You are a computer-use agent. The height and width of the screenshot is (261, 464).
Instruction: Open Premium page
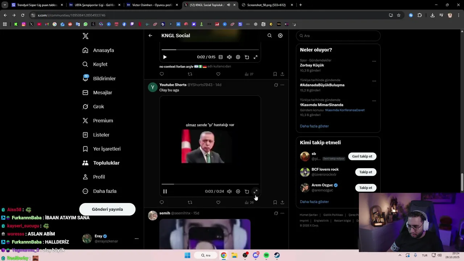(x=98, y=120)
